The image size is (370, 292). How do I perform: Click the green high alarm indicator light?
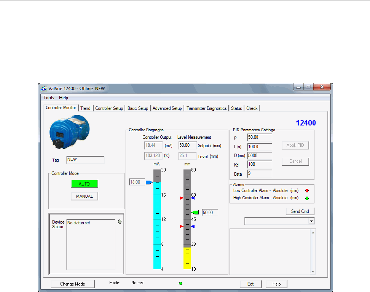click(x=307, y=198)
